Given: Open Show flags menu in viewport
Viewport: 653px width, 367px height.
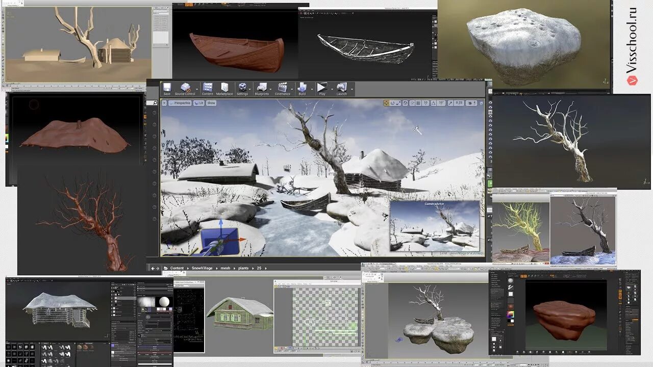Looking at the screenshot, I should pyautogui.click(x=211, y=103).
